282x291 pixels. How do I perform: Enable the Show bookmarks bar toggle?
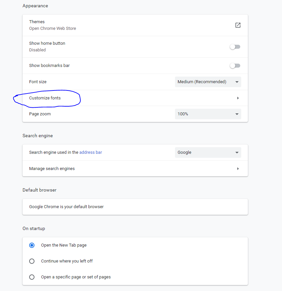(235, 66)
